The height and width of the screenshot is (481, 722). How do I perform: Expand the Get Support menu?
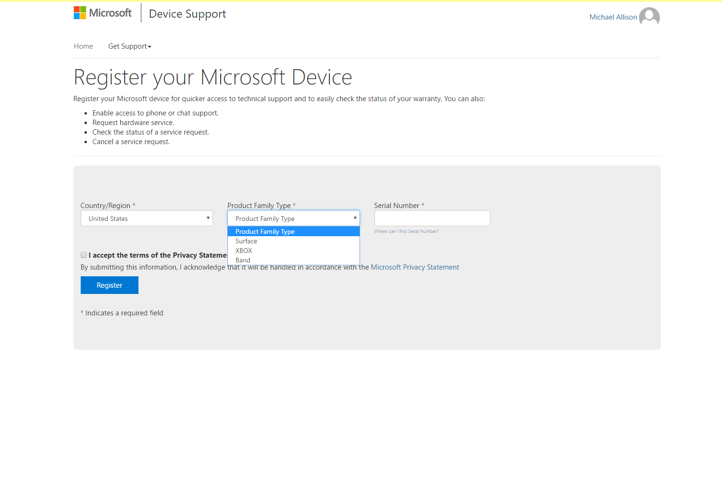[129, 46]
